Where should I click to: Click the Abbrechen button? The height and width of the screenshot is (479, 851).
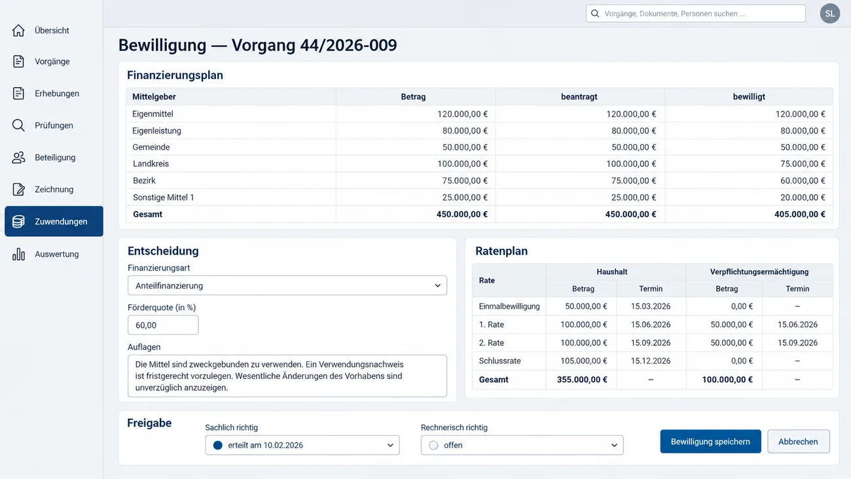coord(798,442)
